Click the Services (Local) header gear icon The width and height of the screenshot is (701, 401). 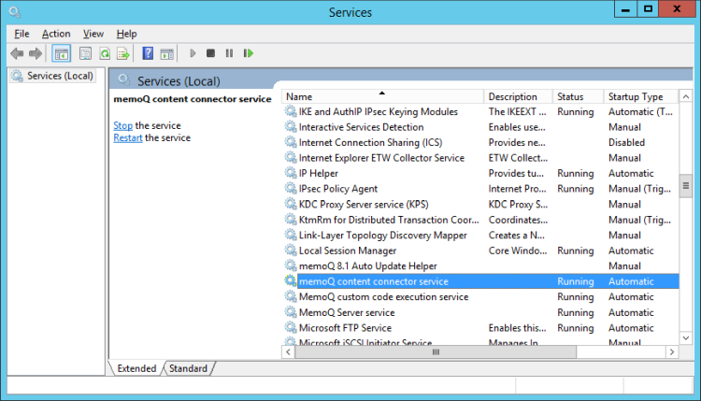123,80
